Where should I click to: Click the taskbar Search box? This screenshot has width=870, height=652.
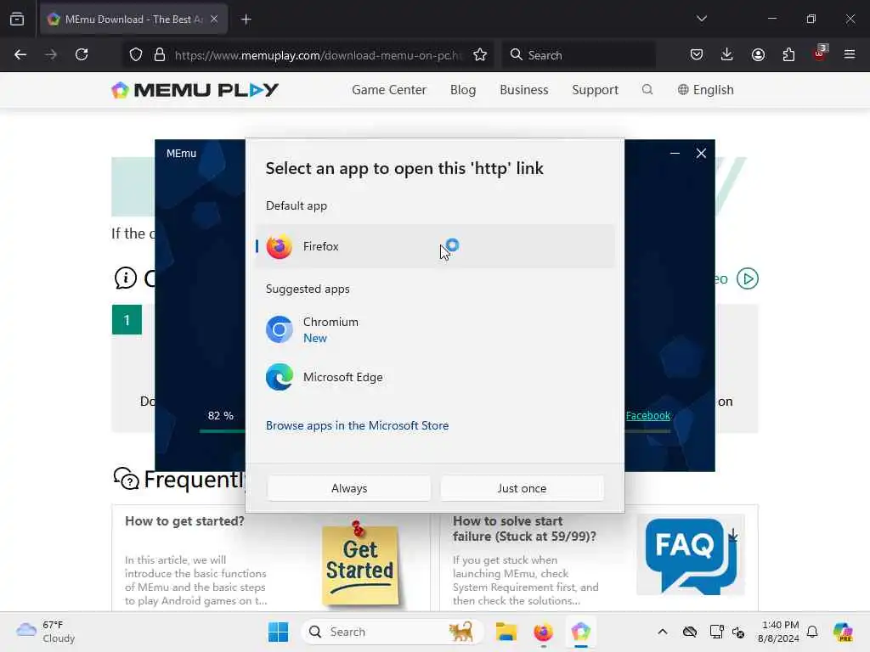[392, 632]
